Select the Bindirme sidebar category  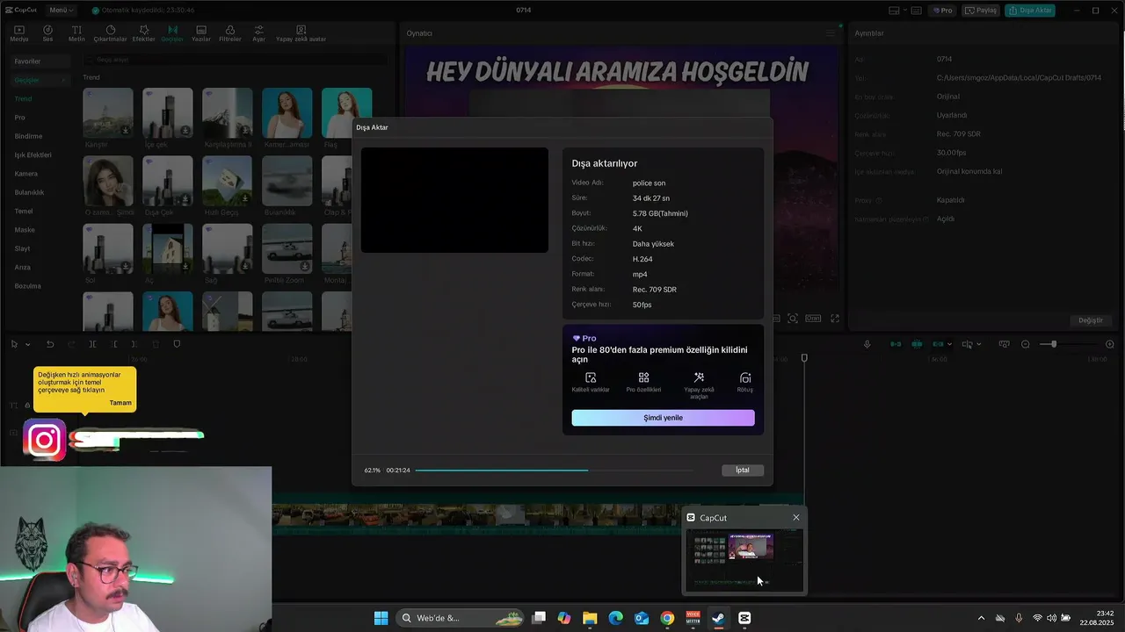pyautogui.click(x=28, y=136)
